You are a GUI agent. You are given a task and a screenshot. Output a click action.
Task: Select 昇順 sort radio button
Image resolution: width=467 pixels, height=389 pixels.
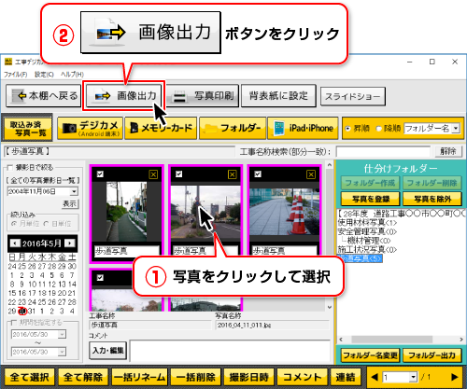(x=347, y=129)
